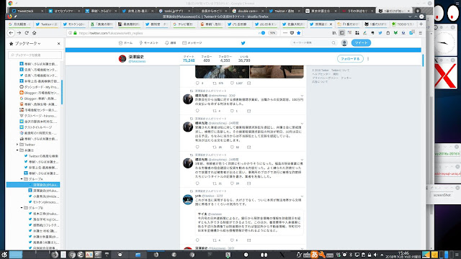Select the ツイート count tab showing 75,248

pos(189,59)
